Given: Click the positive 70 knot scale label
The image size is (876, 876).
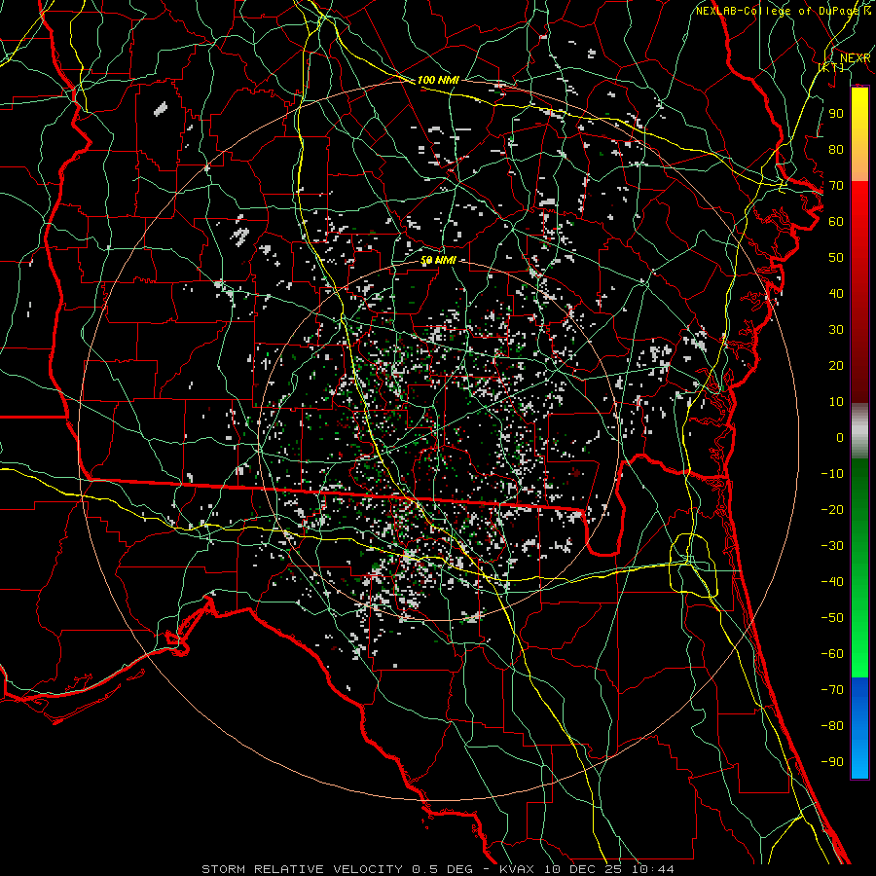Looking at the screenshot, I should [836, 186].
